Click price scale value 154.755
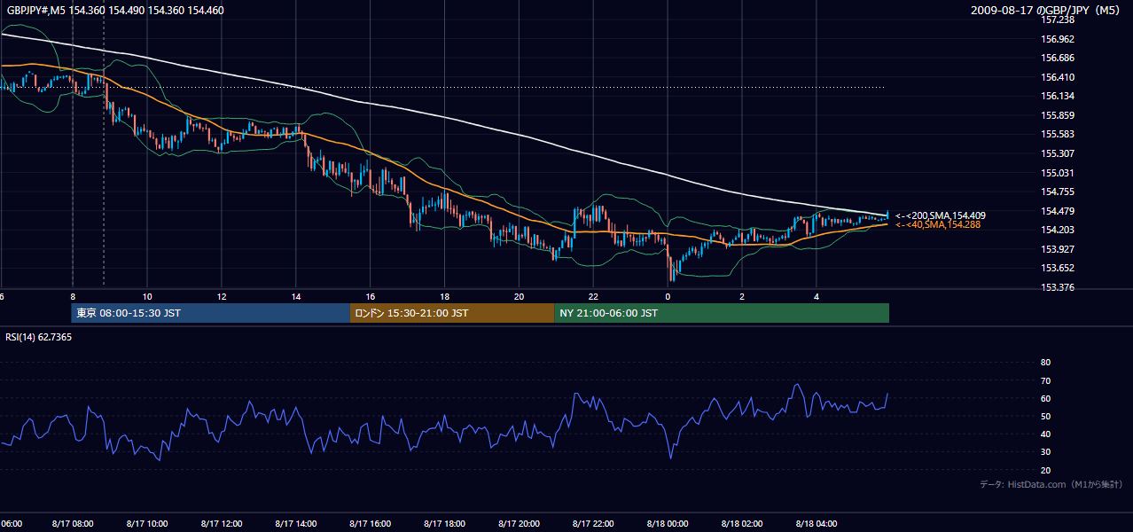Viewport: 1133px width, 532px height. tap(1057, 192)
